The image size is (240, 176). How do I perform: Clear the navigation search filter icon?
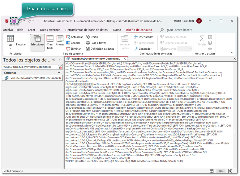pos(60,67)
